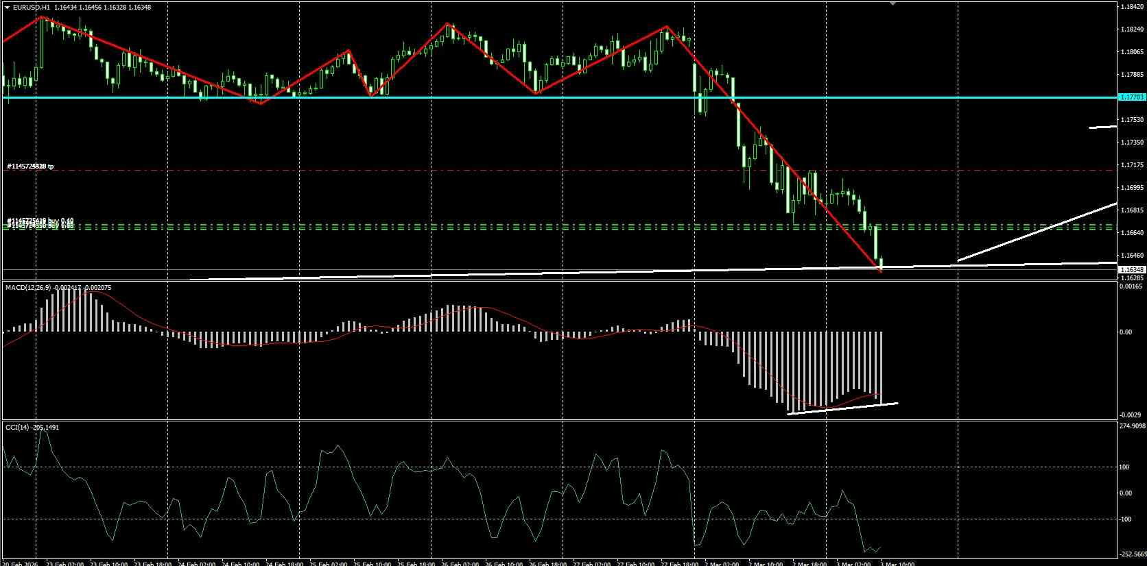This screenshot has width=1147, height=566.
Task: Select the cyan horizontal line on the chart
Action: [x=559, y=97]
